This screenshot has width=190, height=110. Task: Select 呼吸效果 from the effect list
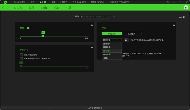pos(112,47)
